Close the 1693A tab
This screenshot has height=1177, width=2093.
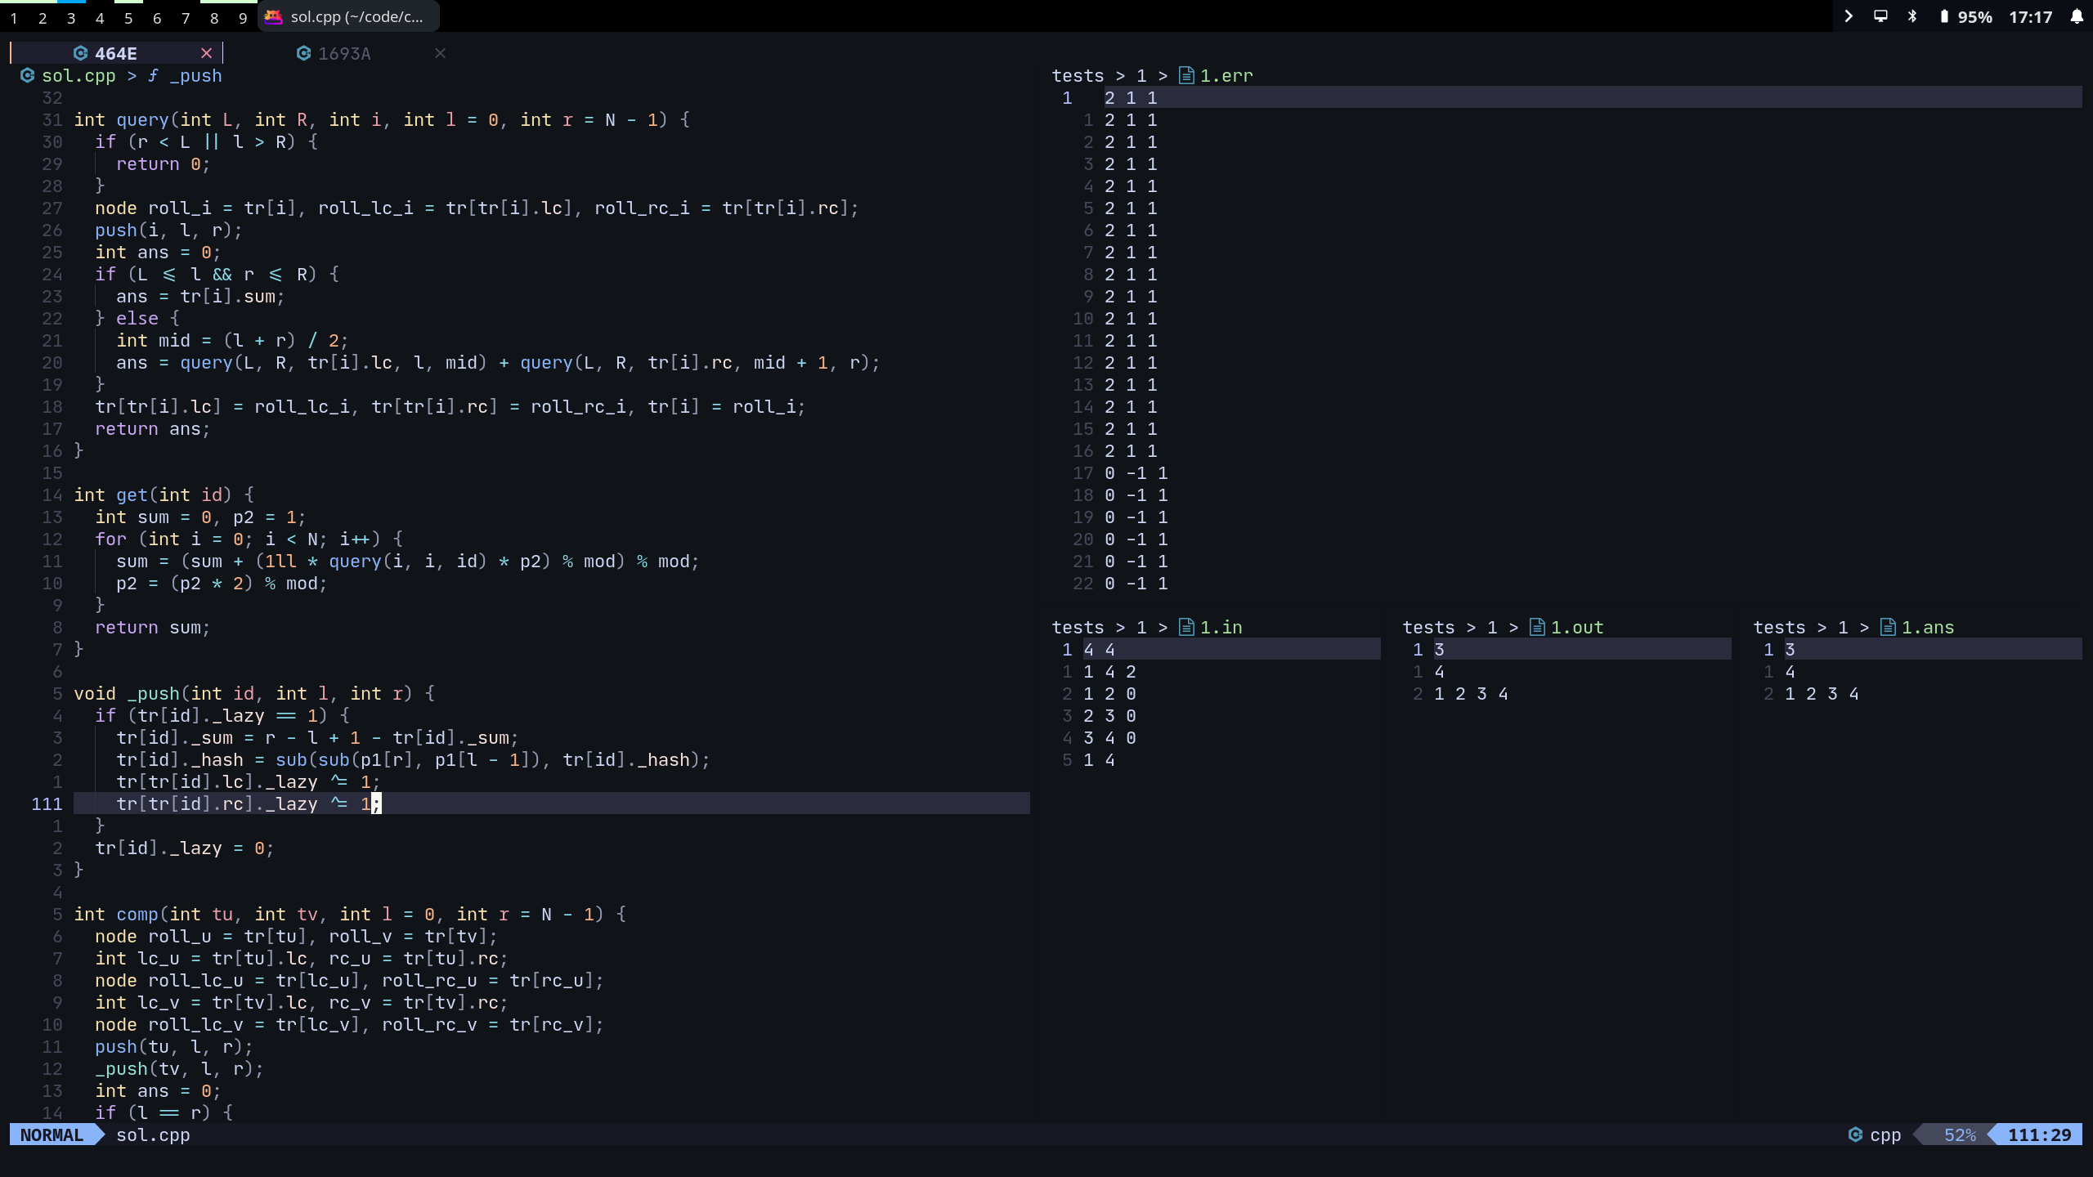[440, 53]
